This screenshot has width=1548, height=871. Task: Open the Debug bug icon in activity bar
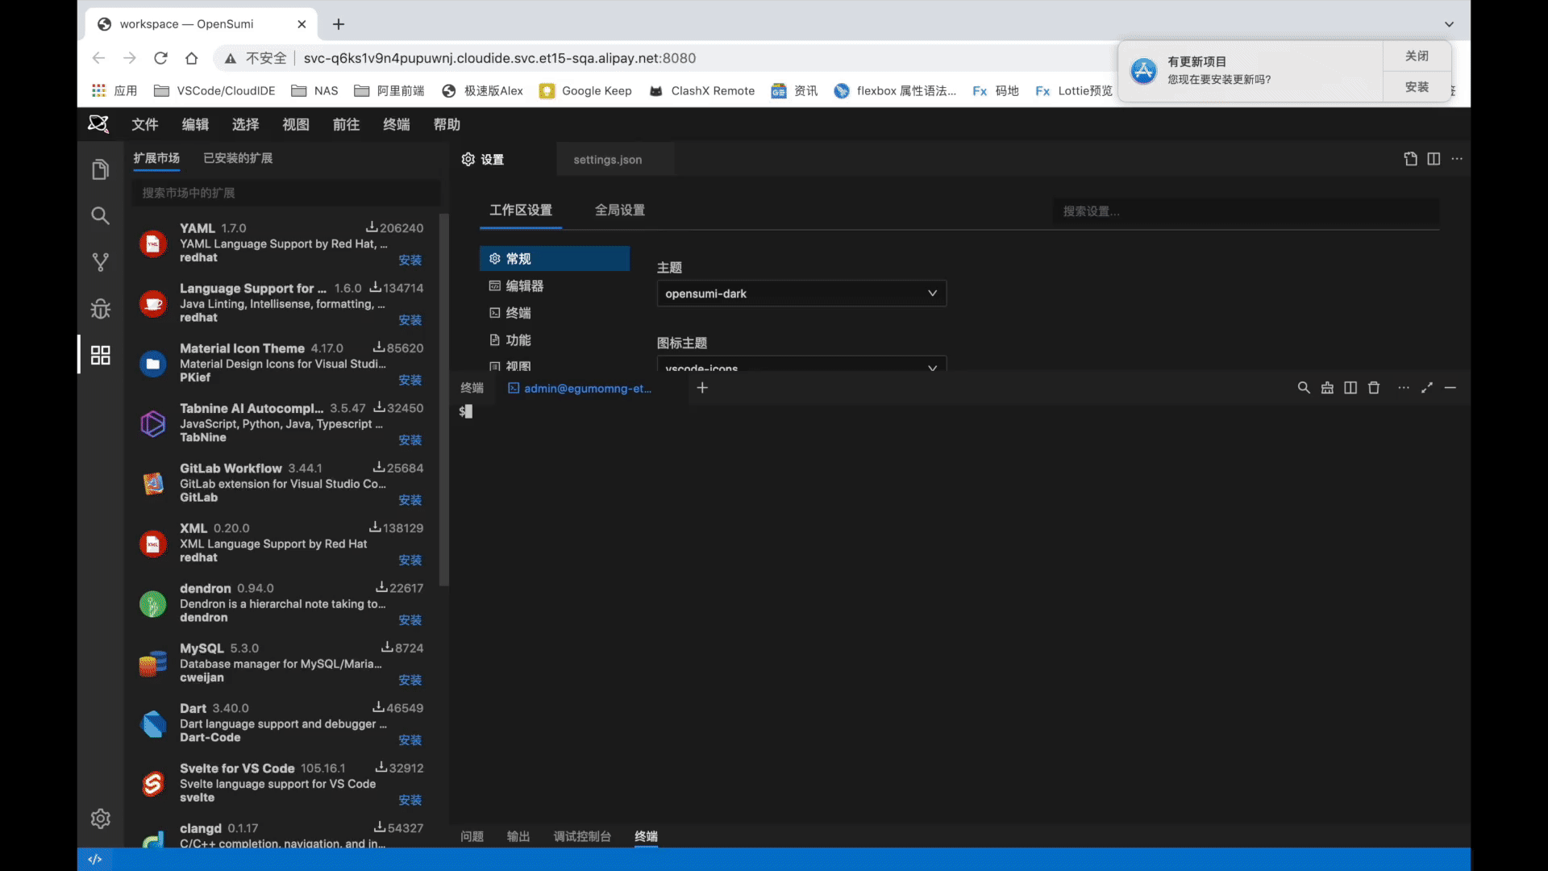(100, 309)
